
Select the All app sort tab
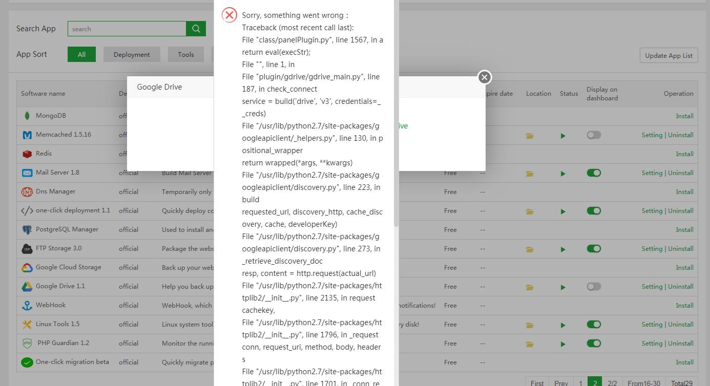pos(81,54)
